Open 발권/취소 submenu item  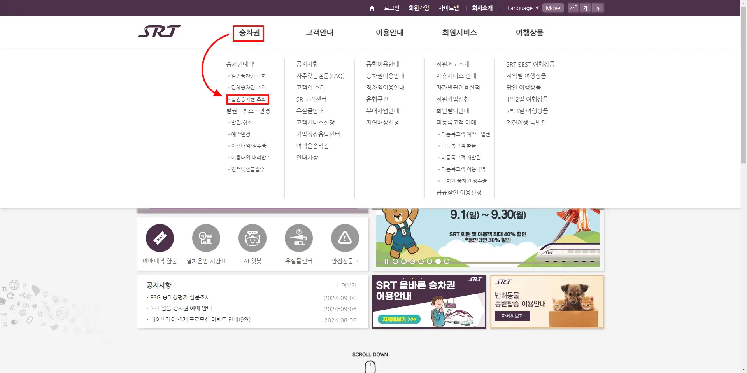pos(241,123)
